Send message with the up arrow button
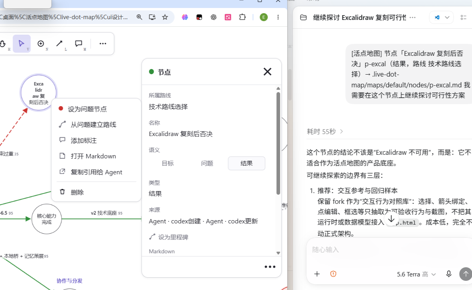The height and width of the screenshot is (290, 472). pyautogui.click(x=465, y=274)
